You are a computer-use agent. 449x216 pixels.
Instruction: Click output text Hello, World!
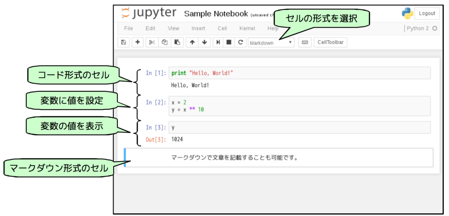coord(190,85)
